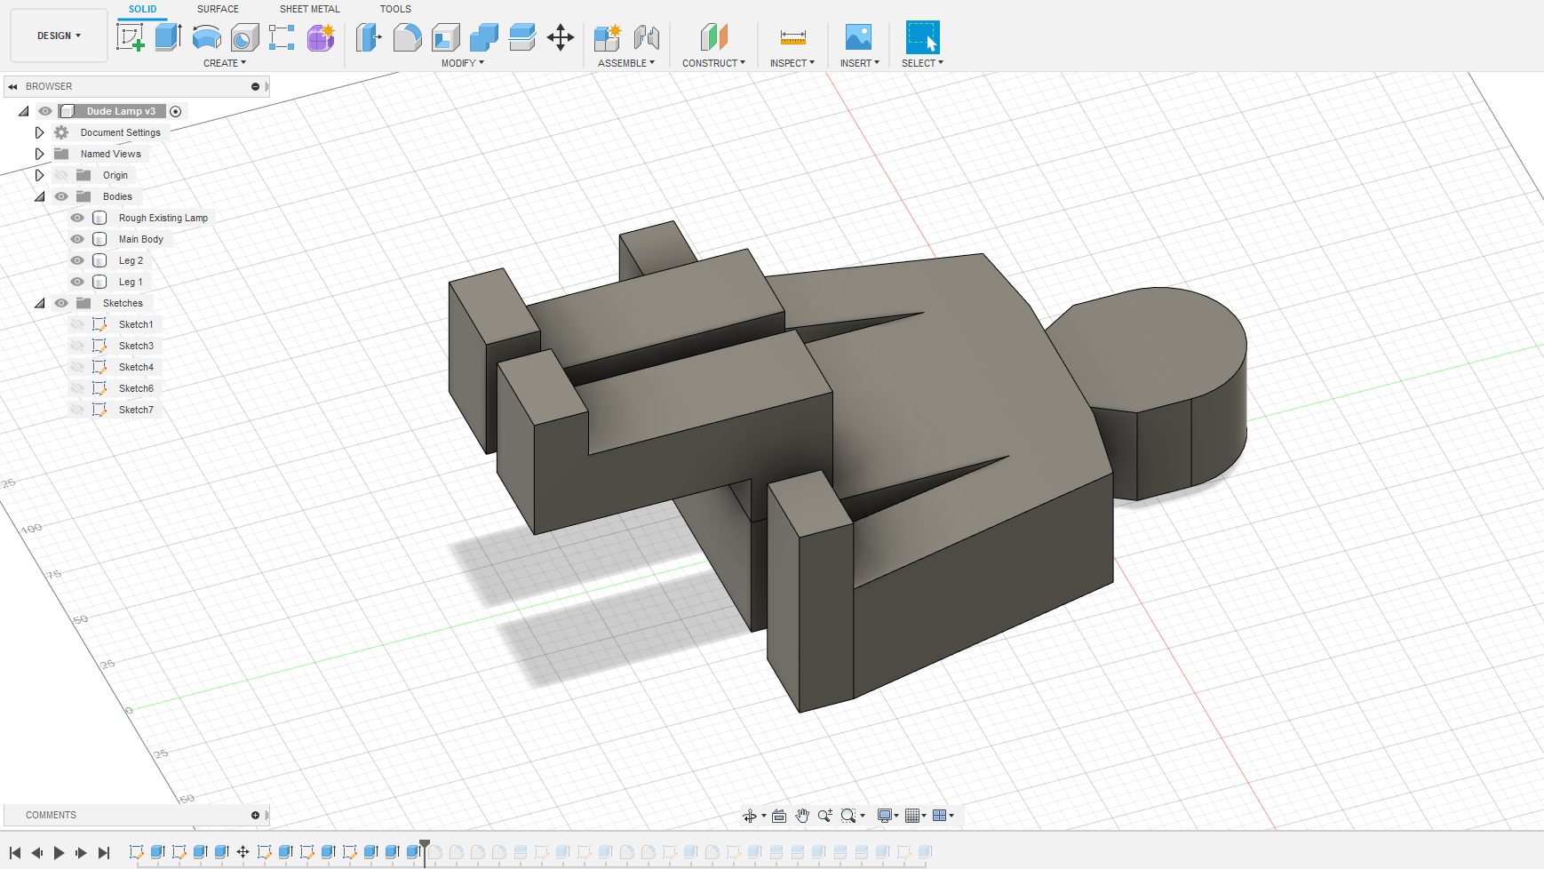Click the Look At tool

(779, 816)
